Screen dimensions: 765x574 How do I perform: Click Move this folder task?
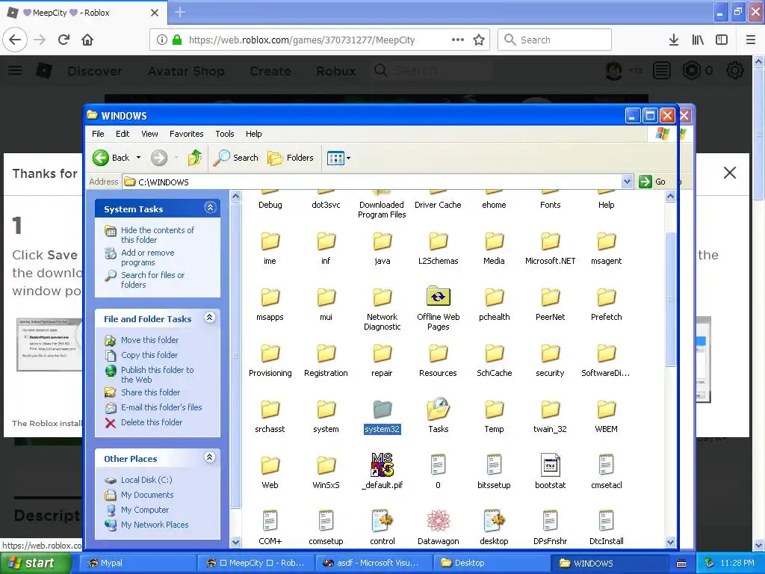click(149, 340)
